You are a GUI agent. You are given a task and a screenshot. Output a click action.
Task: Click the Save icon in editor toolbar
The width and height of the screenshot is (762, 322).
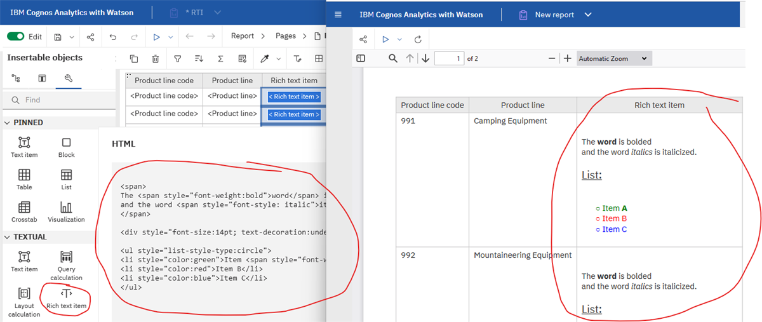(58, 37)
